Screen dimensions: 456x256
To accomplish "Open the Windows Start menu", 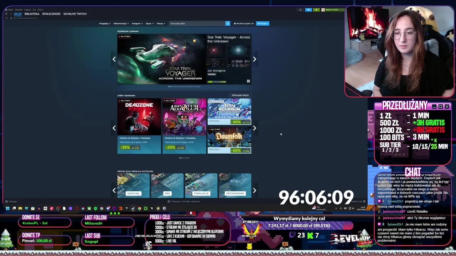I will 7,208.
